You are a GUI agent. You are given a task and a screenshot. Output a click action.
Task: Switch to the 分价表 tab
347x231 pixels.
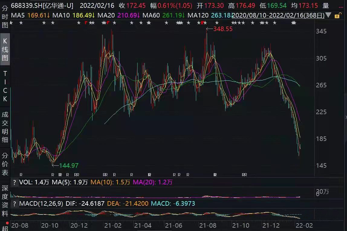point(5,164)
